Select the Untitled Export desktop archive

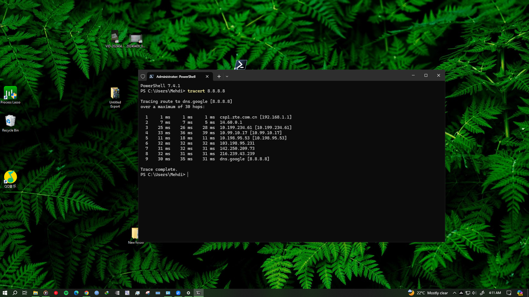tap(115, 98)
